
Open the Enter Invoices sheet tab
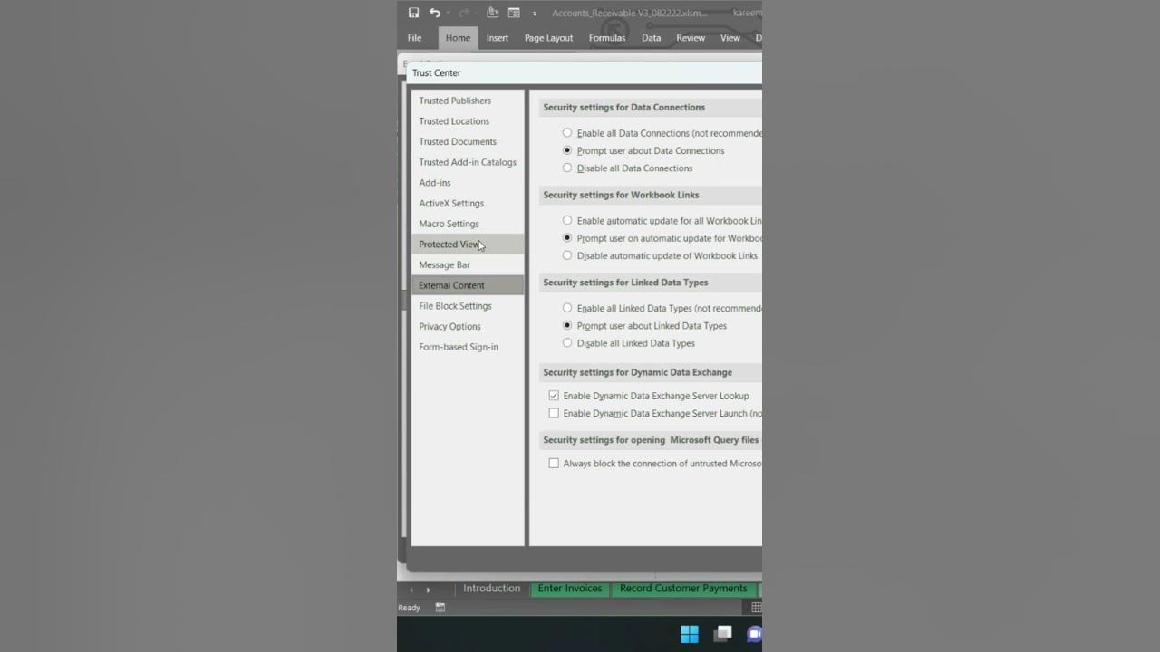570,589
